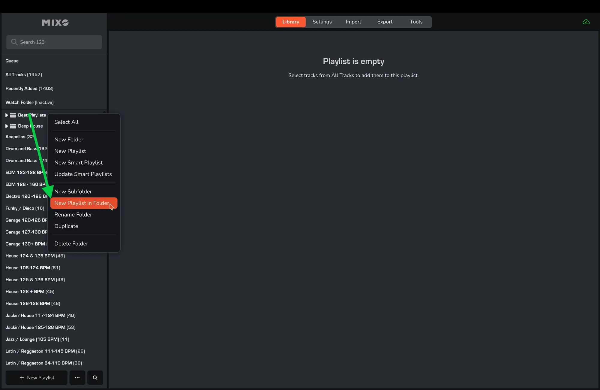Switch to the Settings tab
This screenshot has width=600, height=390.
(322, 22)
